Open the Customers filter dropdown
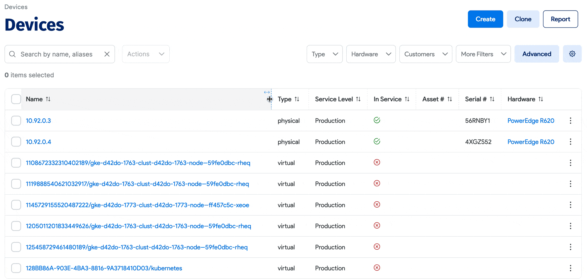Screen dimensions: 587x279 pos(425,54)
